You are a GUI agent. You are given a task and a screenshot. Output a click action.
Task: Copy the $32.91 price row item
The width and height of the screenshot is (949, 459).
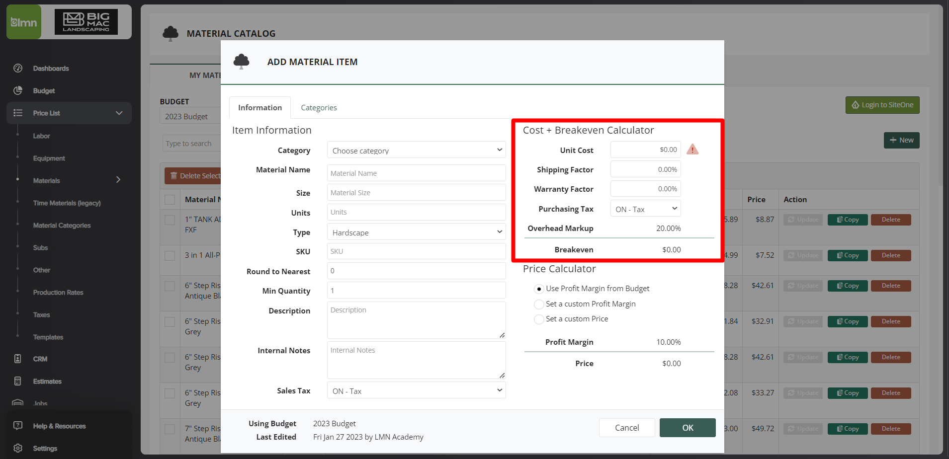(848, 321)
